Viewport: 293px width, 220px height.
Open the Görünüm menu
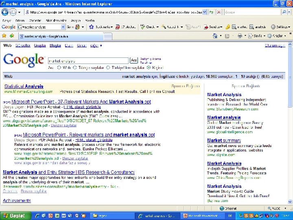[x=35, y=21]
